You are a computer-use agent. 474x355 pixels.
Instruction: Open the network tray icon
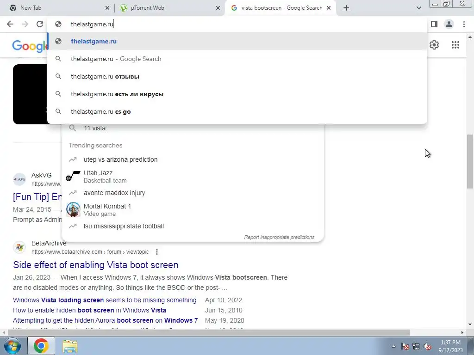tap(416, 347)
